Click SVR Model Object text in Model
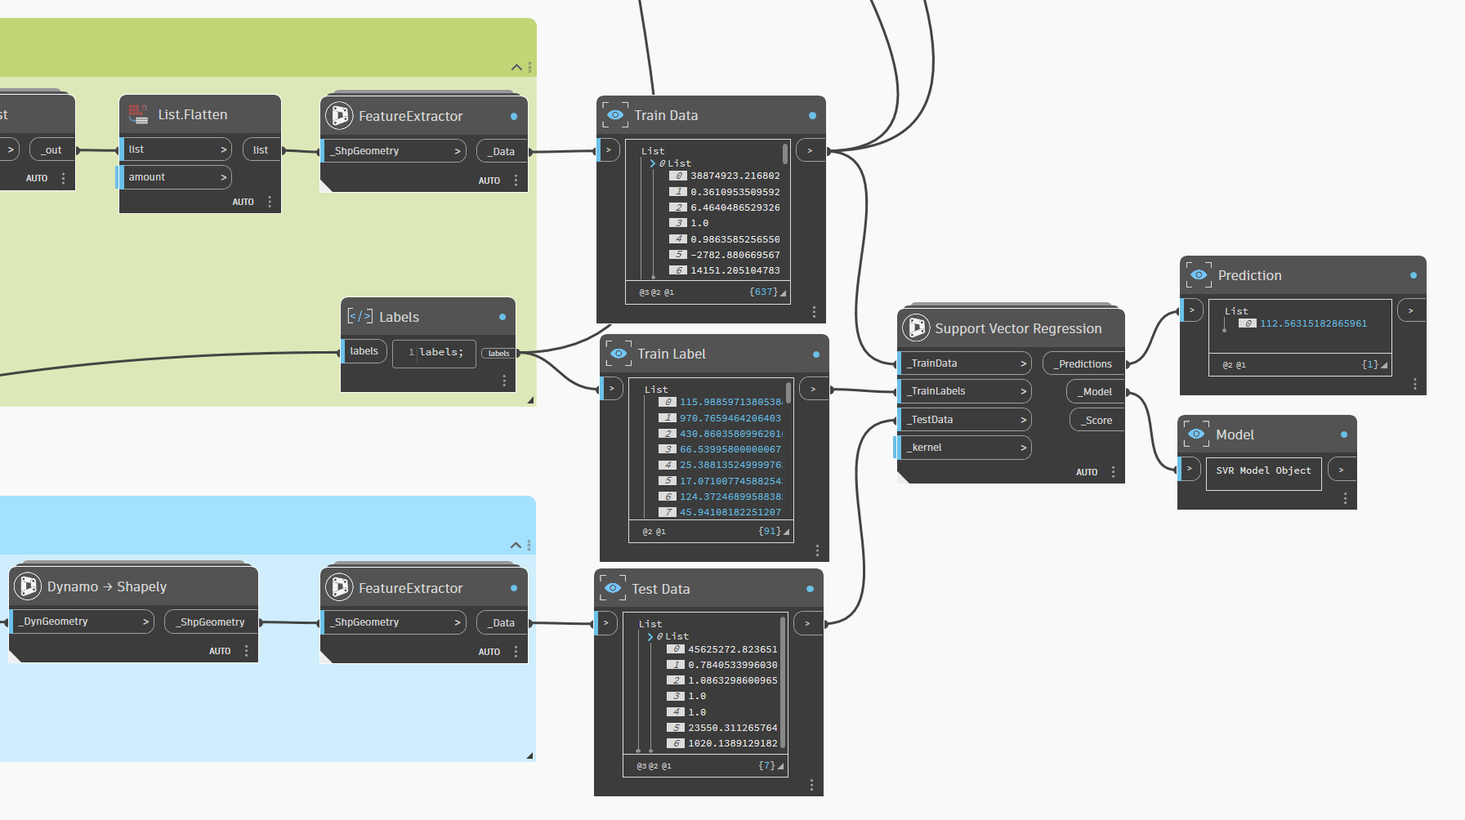 tap(1263, 470)
